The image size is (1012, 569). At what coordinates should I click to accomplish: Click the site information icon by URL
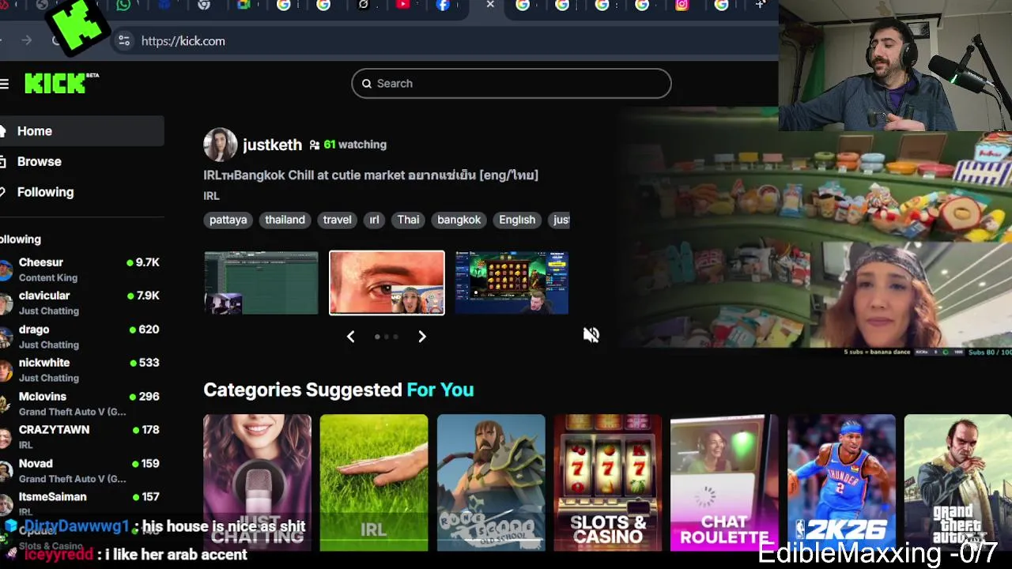[123, 41]
